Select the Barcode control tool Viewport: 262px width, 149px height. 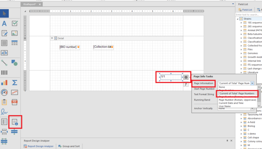pyautogui.click(x=4, y=72)
